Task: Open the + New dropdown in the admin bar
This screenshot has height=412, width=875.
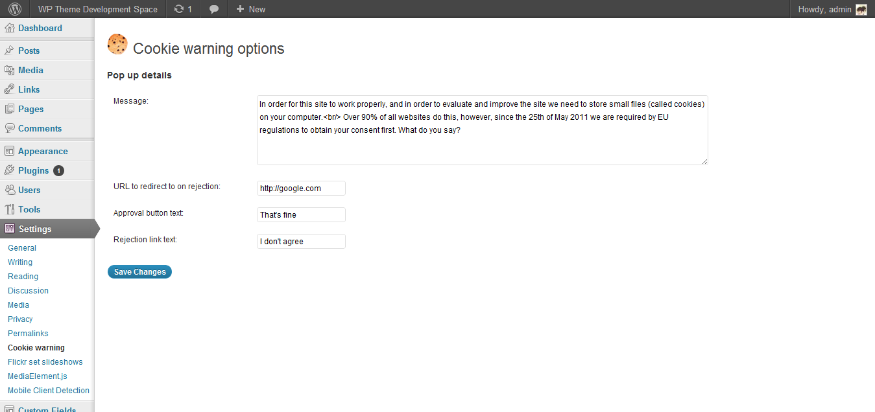Action: pos(250,9)
